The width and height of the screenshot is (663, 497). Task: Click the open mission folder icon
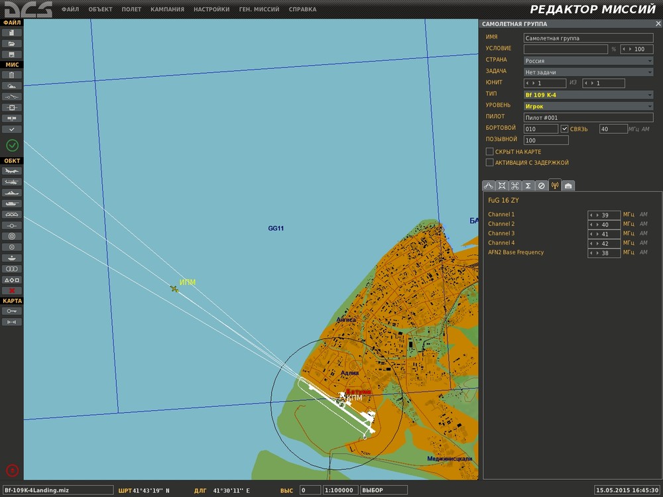[x=12, y=44]
